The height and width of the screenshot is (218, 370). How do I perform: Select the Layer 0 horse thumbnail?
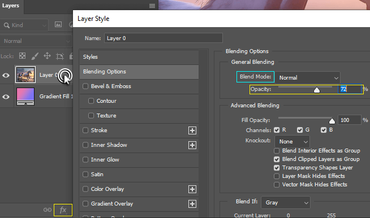click(x=25, y=75)
